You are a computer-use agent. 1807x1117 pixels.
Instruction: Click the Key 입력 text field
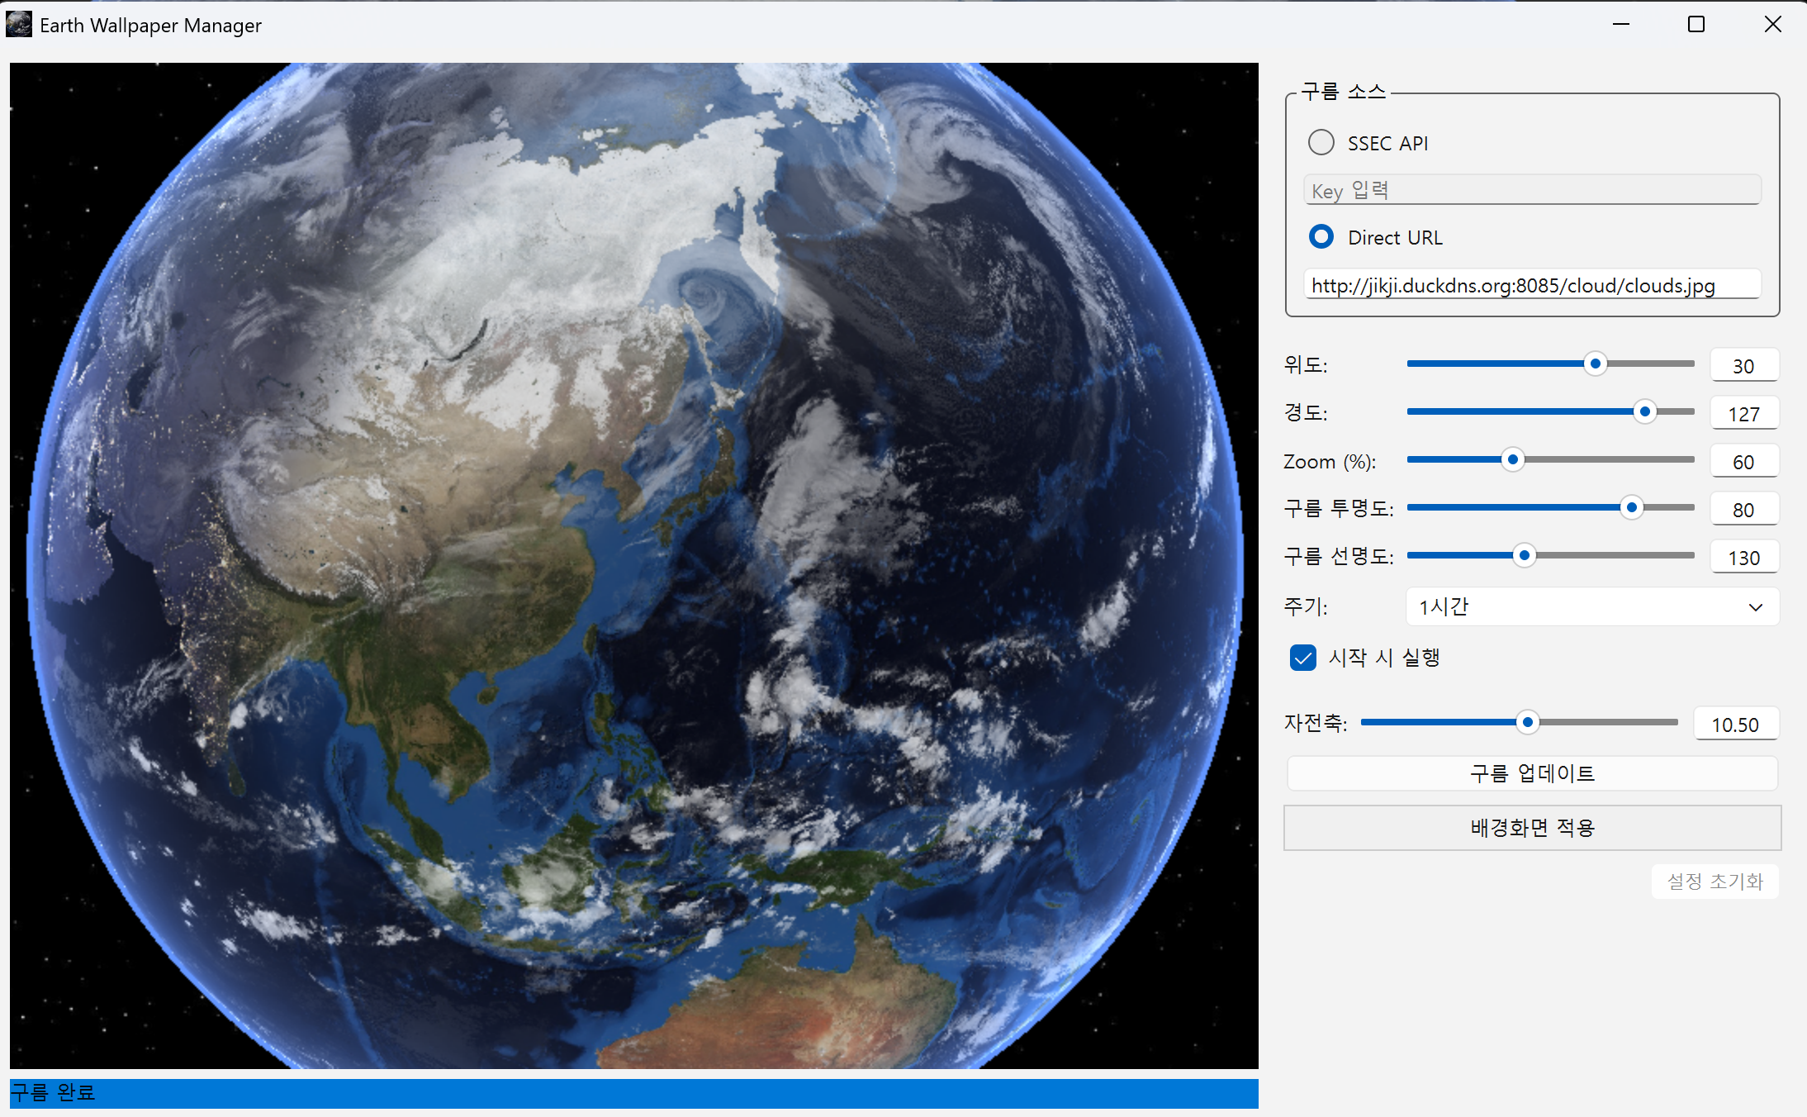pyautogui.click(x=1532, y=191)
